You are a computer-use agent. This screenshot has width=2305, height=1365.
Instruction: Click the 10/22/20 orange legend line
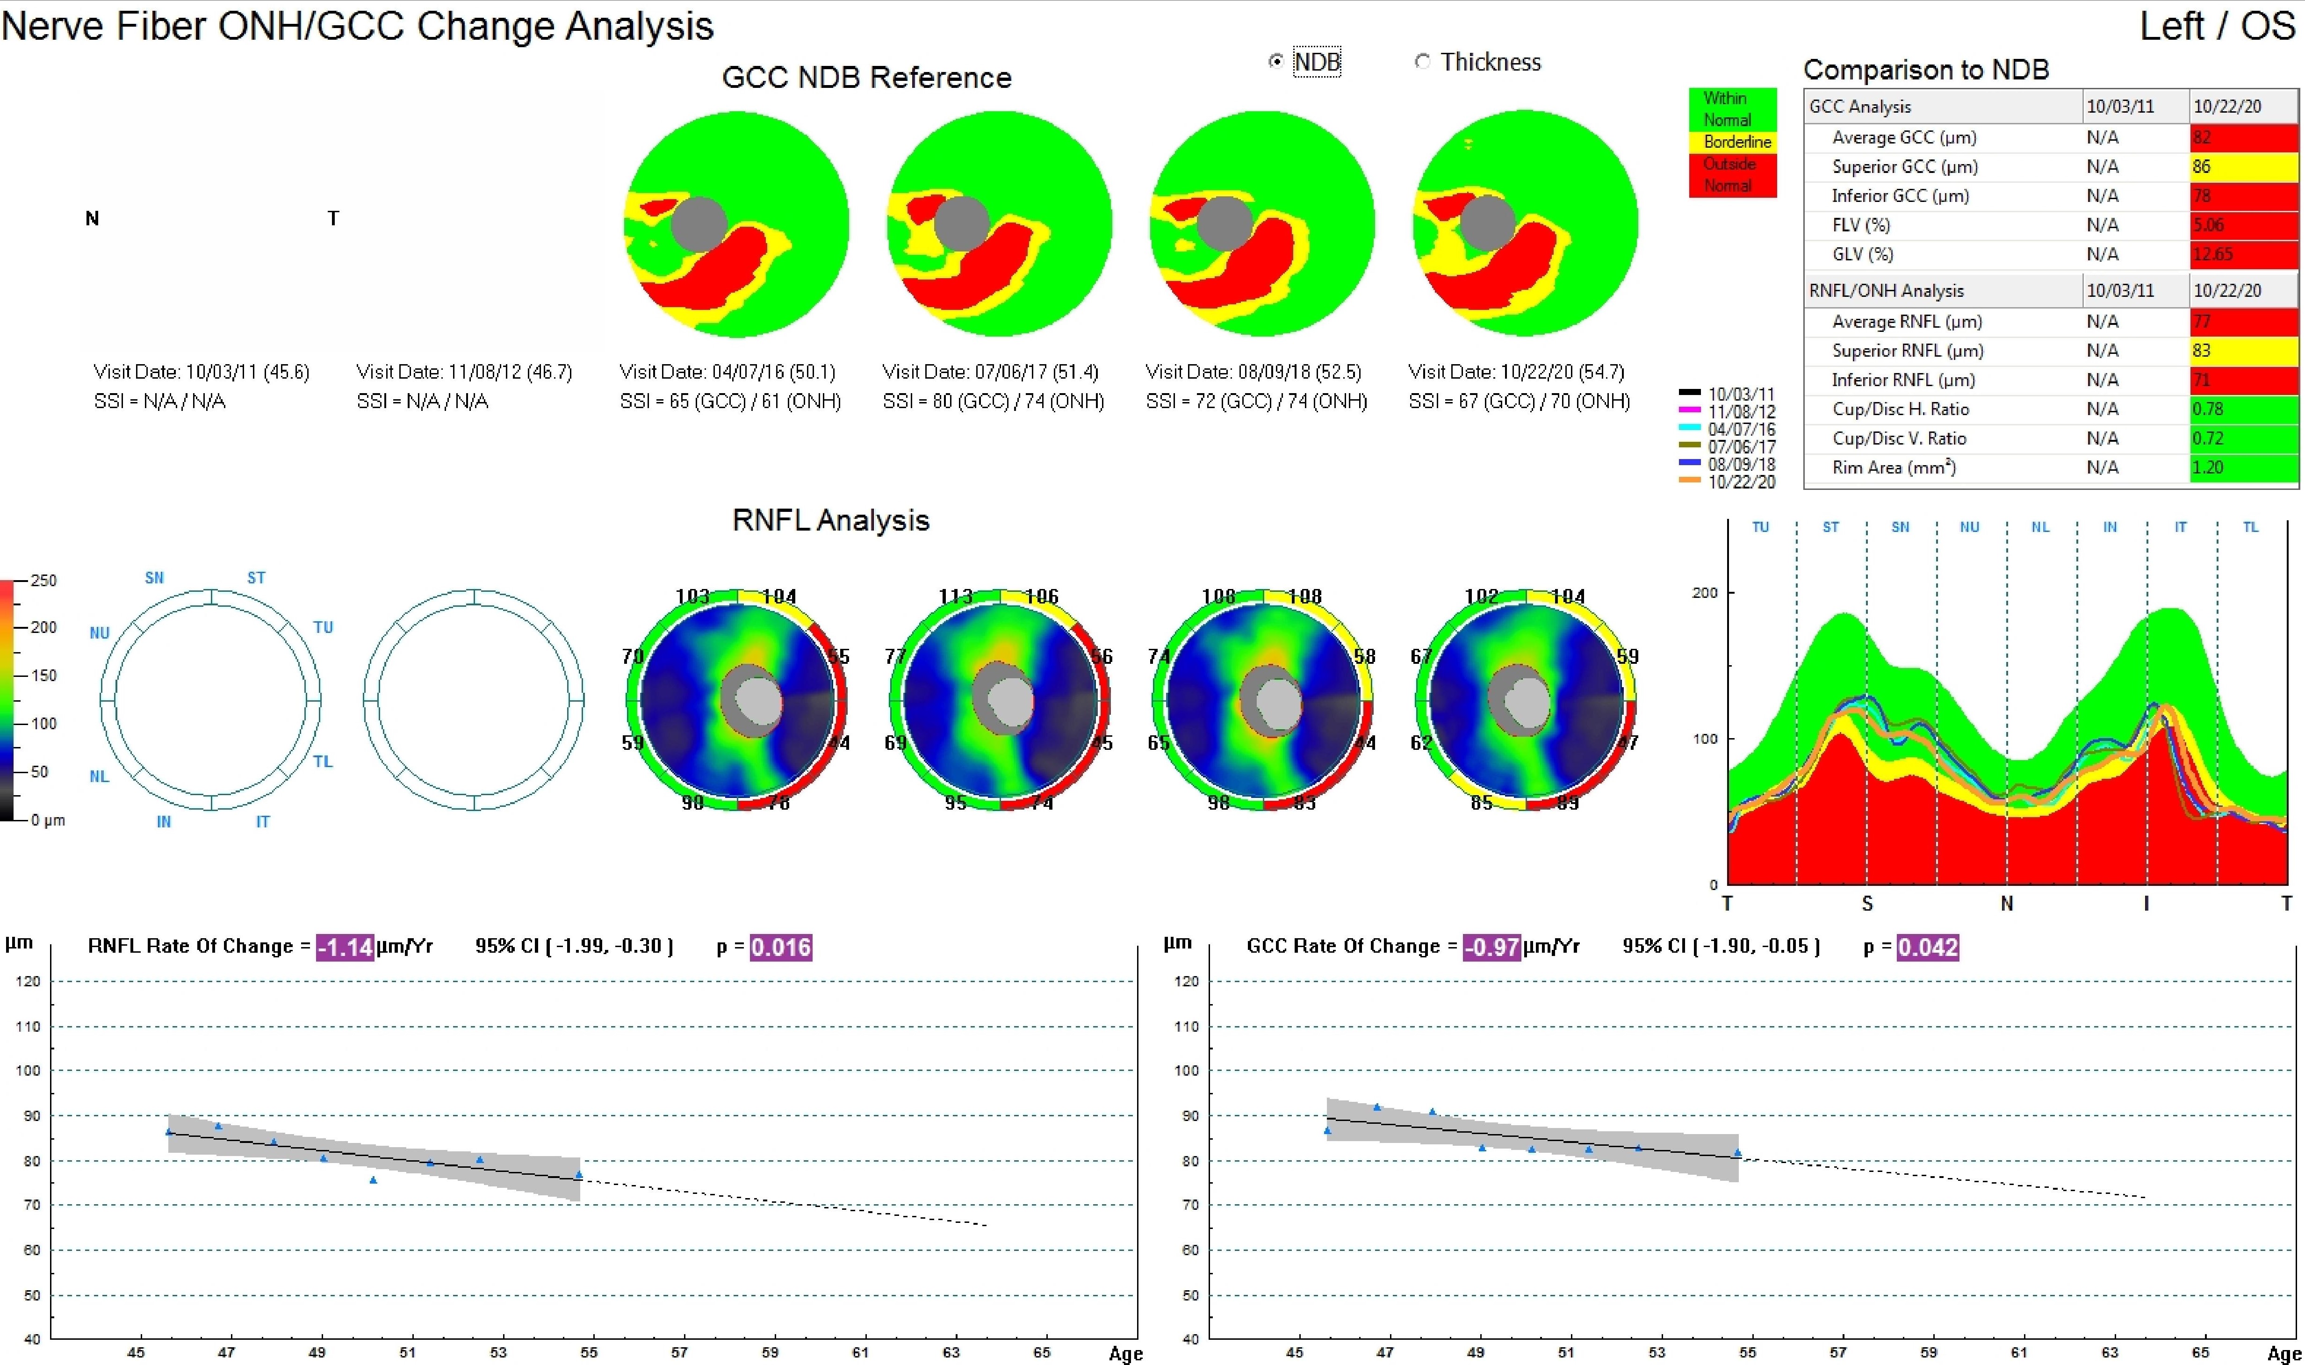(x=1690, y=480)
